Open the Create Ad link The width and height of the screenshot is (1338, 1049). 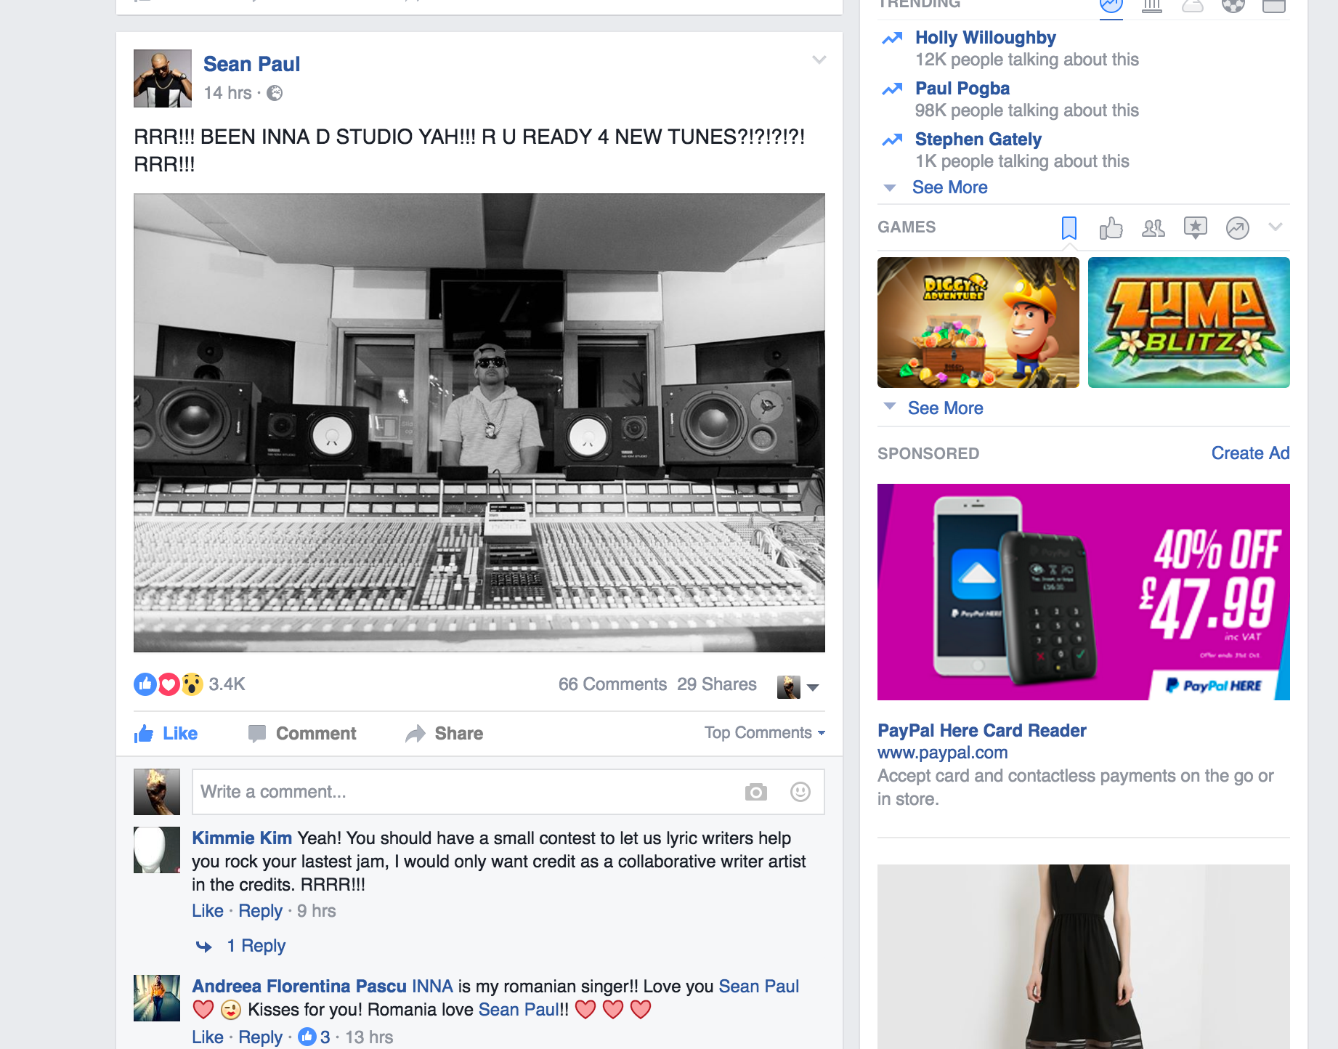1249,453
